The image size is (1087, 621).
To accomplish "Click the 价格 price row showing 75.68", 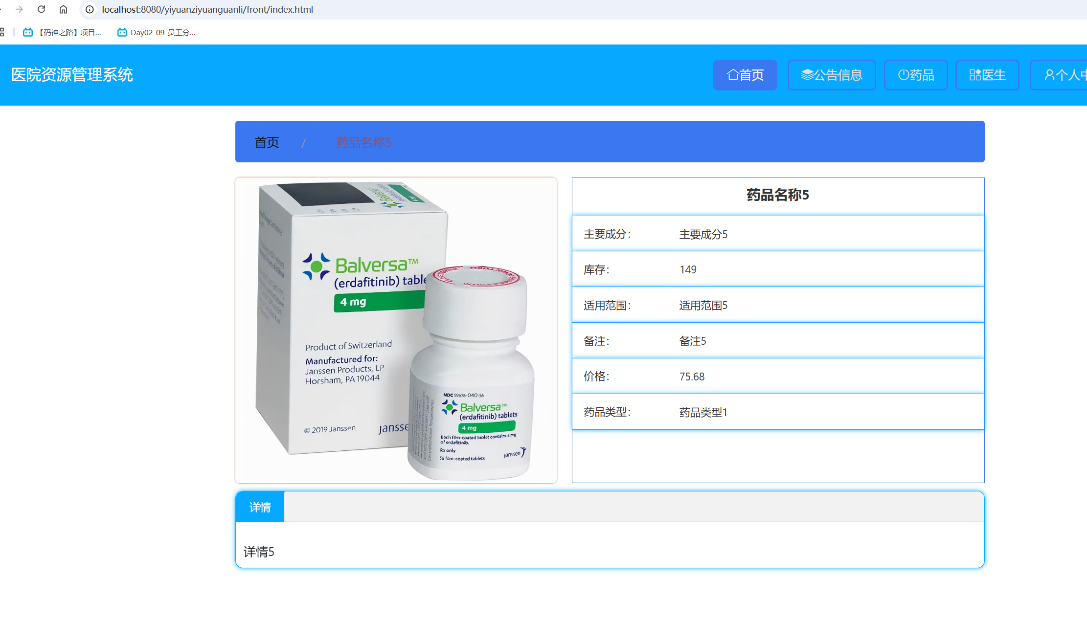I will [x=692, y=376].
